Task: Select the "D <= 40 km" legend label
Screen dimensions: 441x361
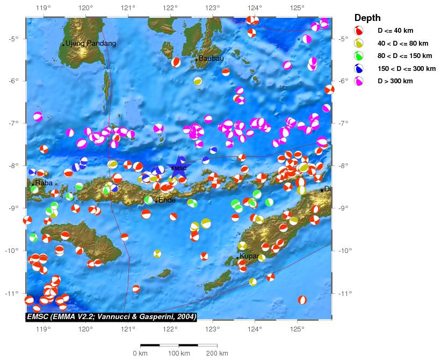Action: click(x=395, y=31)
